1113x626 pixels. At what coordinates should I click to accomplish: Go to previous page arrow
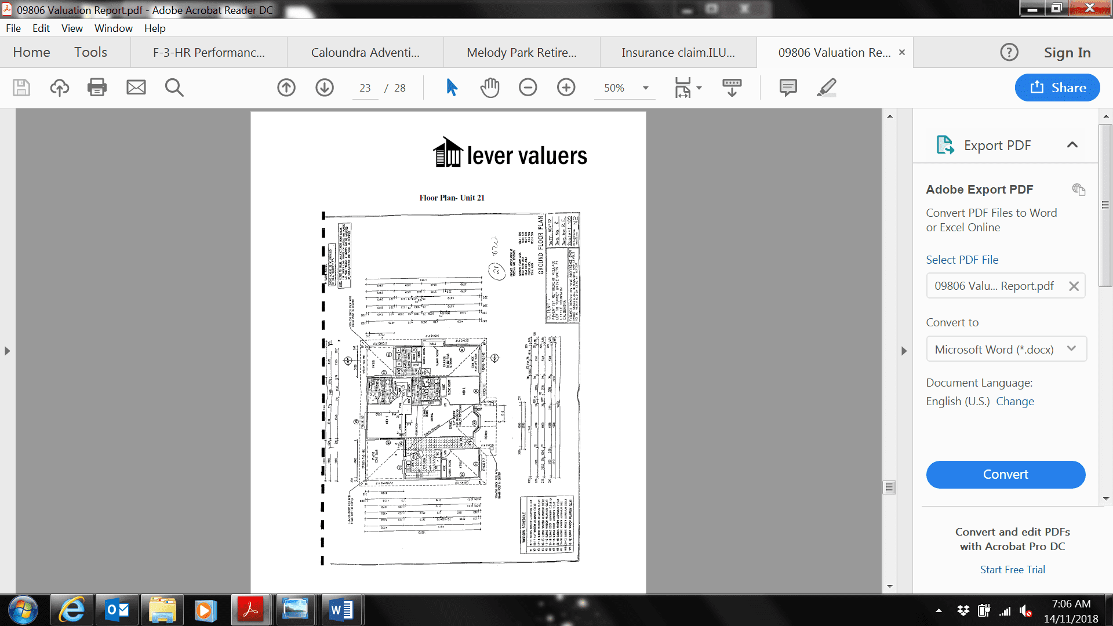coord(286,88)
